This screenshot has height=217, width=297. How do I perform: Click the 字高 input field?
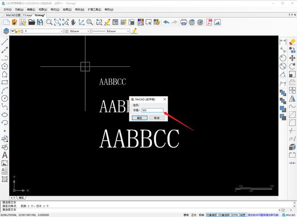point(152,110)
